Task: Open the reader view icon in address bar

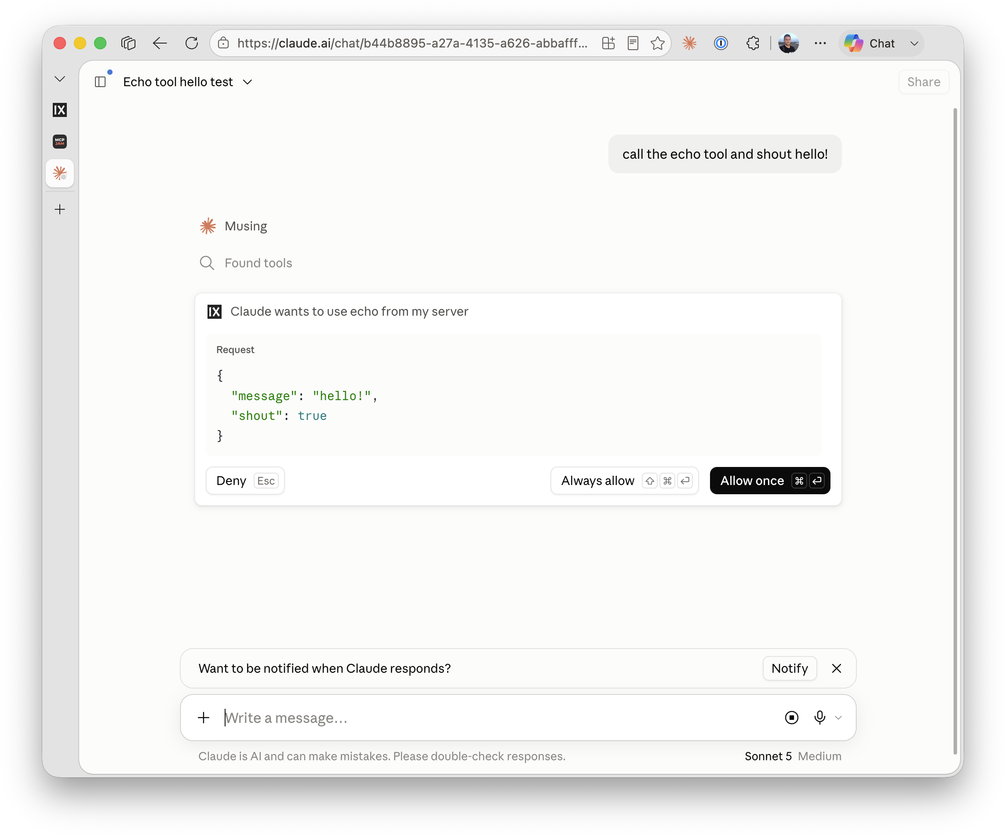Action: (x=633, y=43)
